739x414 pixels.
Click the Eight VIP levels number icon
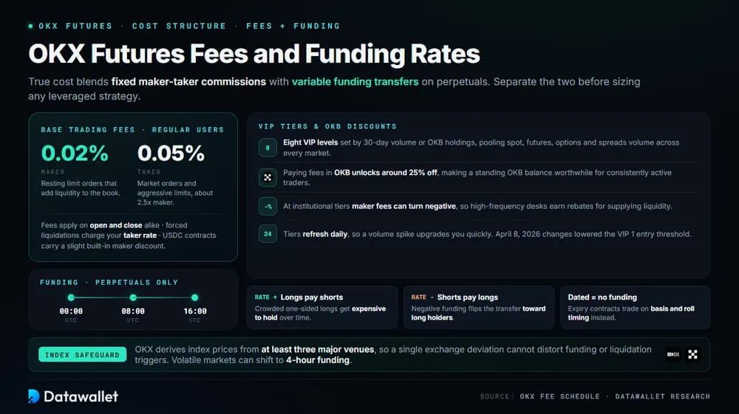coord(268,148)
